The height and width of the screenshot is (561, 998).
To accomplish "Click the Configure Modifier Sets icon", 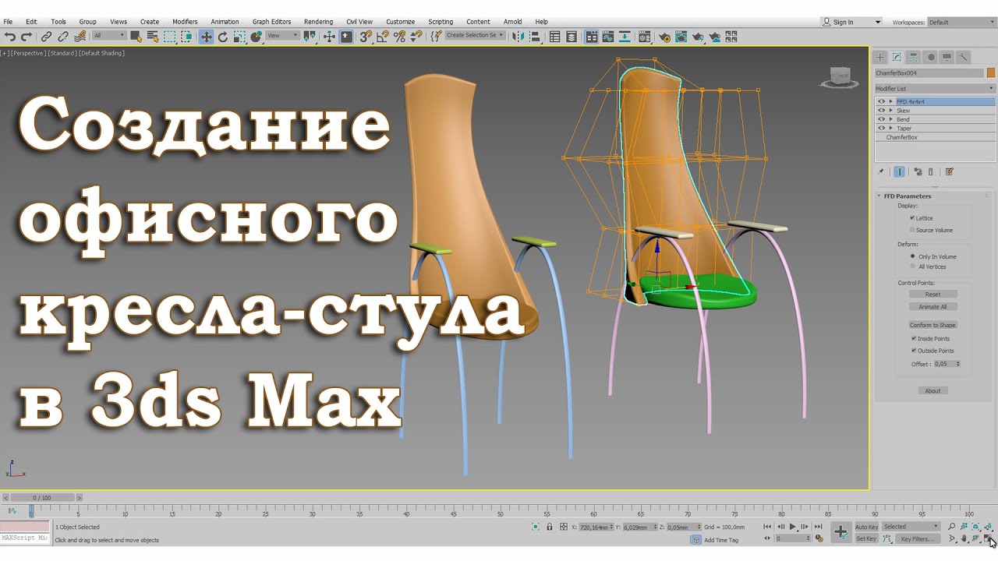I will point(949,171).
